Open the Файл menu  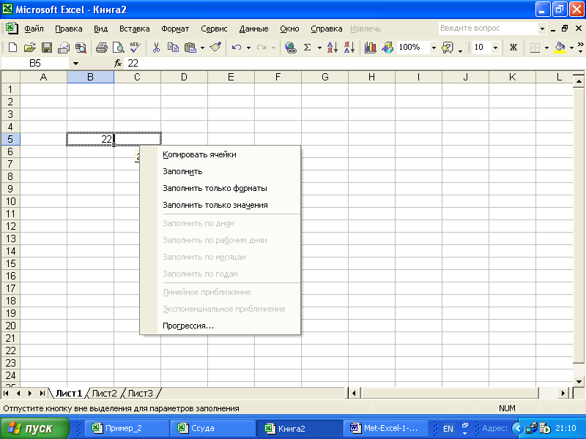(34, 29)
